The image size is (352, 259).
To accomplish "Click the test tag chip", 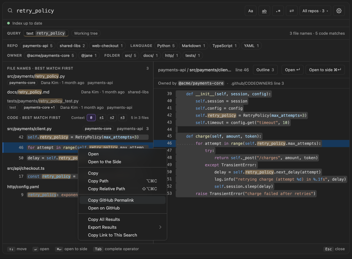I will tap(13, 108).
